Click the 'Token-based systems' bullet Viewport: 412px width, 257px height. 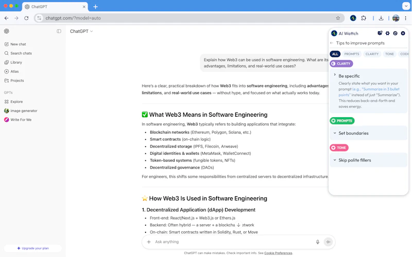pos(192,160)
